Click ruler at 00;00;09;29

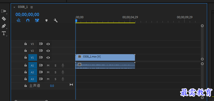click(185, 17)
